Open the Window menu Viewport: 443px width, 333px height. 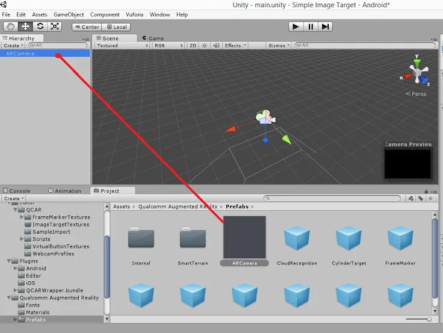coord(160,14)
